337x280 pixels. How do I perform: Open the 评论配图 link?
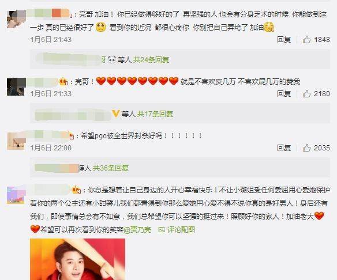click(181, 230)
